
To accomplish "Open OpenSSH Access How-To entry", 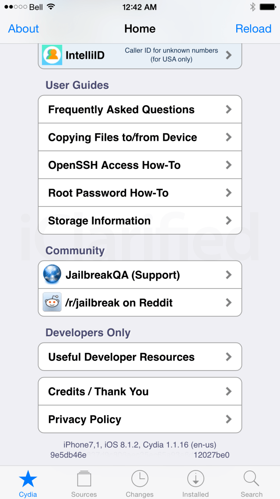I will [x=114, y=165].
